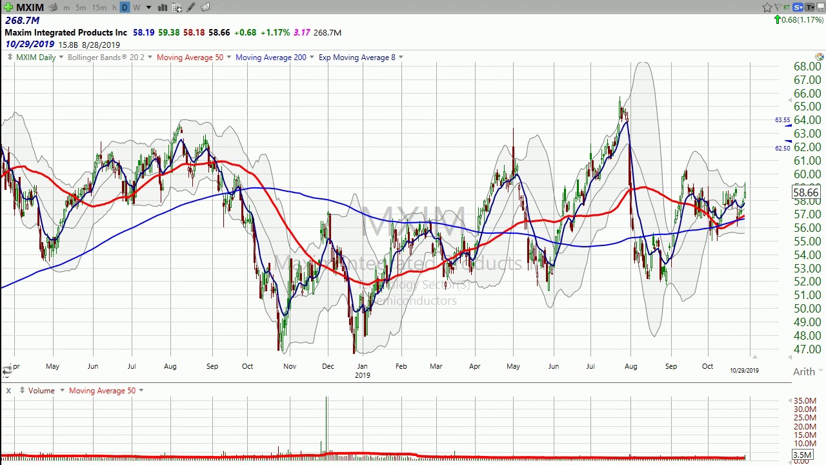Toggle the Arith scale type button
826x465 pixels.
(803, 371)
